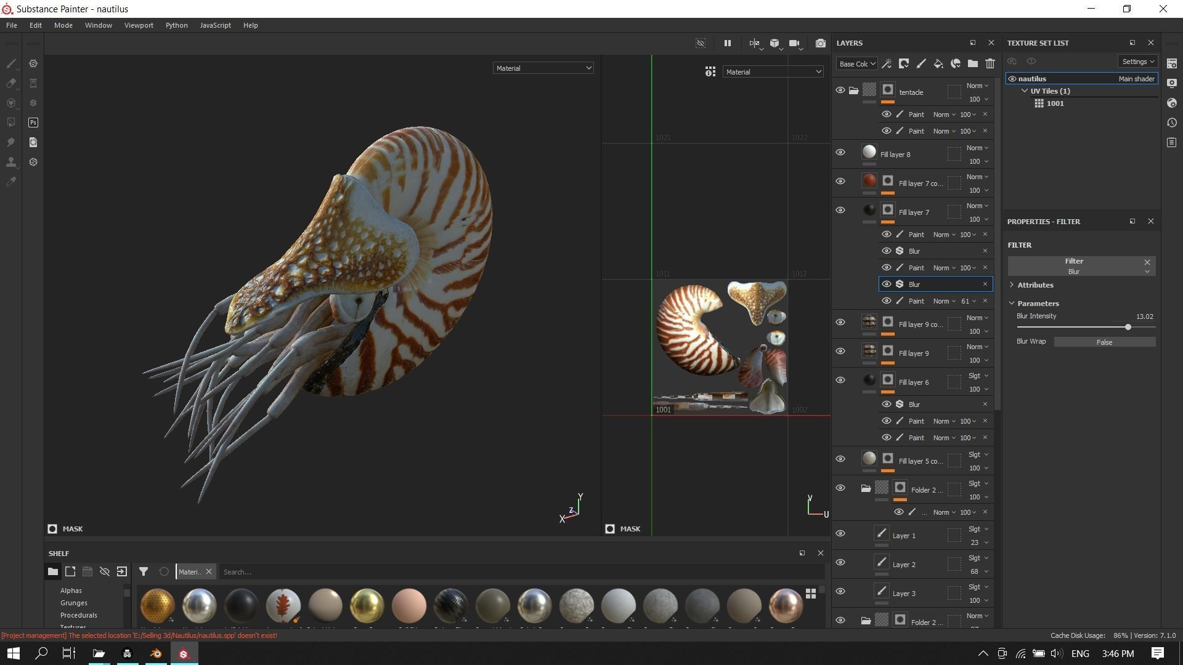1183x665 pixels.
Task: Select the Smudge tool
Action: point(11,142)
